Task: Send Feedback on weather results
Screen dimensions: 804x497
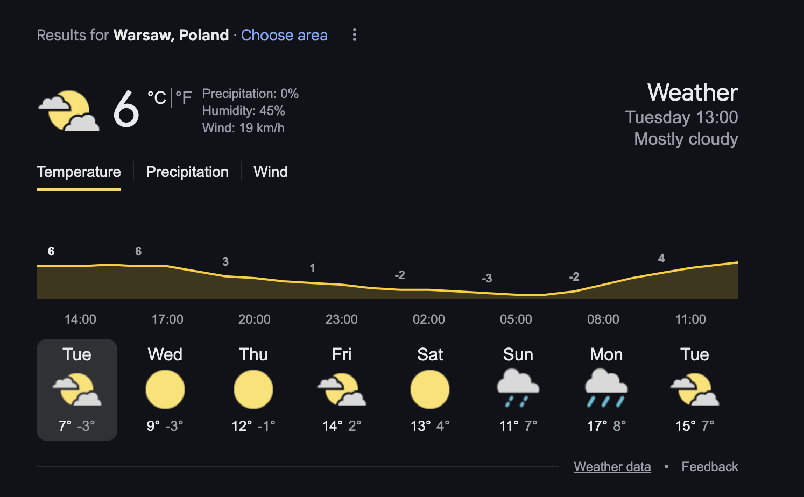Action: tap(710, 466)
